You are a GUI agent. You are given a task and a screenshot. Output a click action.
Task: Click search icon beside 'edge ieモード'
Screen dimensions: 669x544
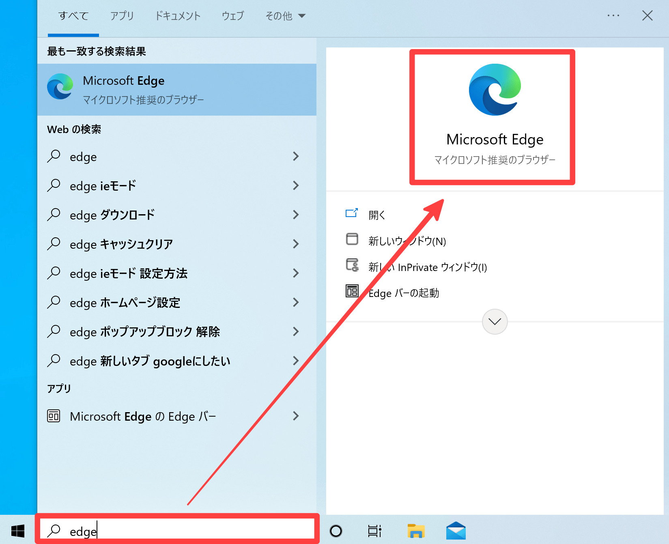pyautogui.click(x=54, y=185)
